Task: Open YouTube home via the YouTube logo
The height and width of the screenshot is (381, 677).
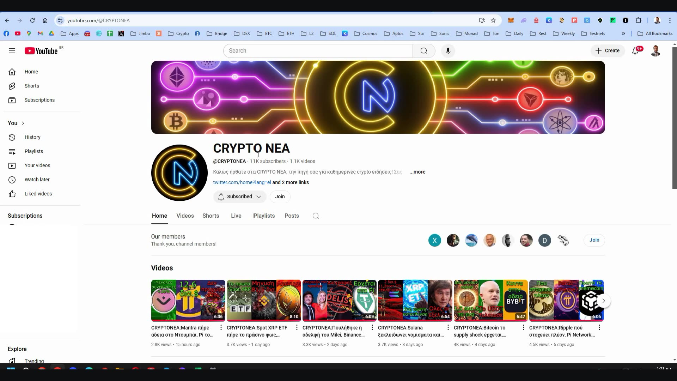Action: (x=41, y=50)
